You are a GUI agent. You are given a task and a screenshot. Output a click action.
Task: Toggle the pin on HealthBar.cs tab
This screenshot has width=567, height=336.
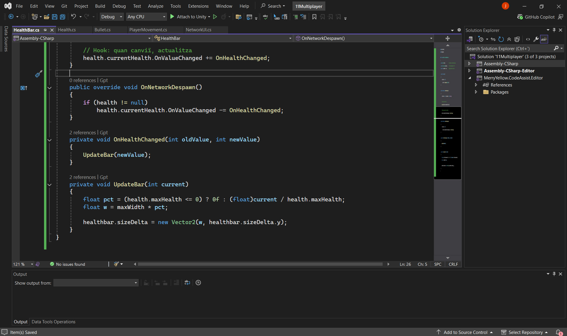click(45, 30)
